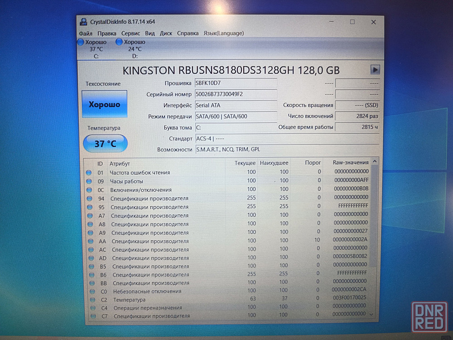Click the Наихудшее column header
Viewport: 453px width, 340px height.
274,163
